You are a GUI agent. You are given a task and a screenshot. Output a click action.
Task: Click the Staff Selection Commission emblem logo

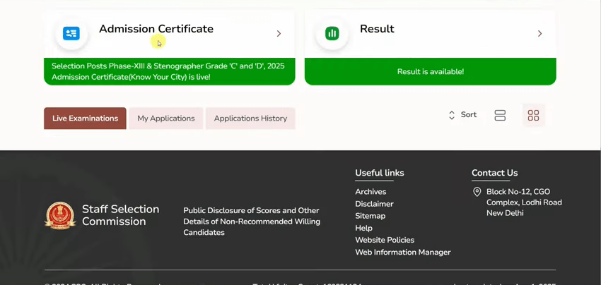(60, 216)
